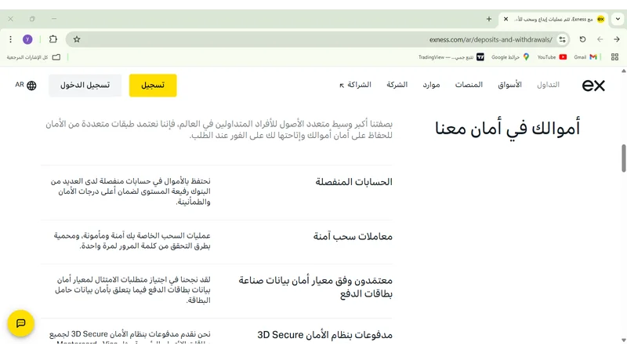
Task: Open the المنصات menu item
Action: tap(469, 85)
